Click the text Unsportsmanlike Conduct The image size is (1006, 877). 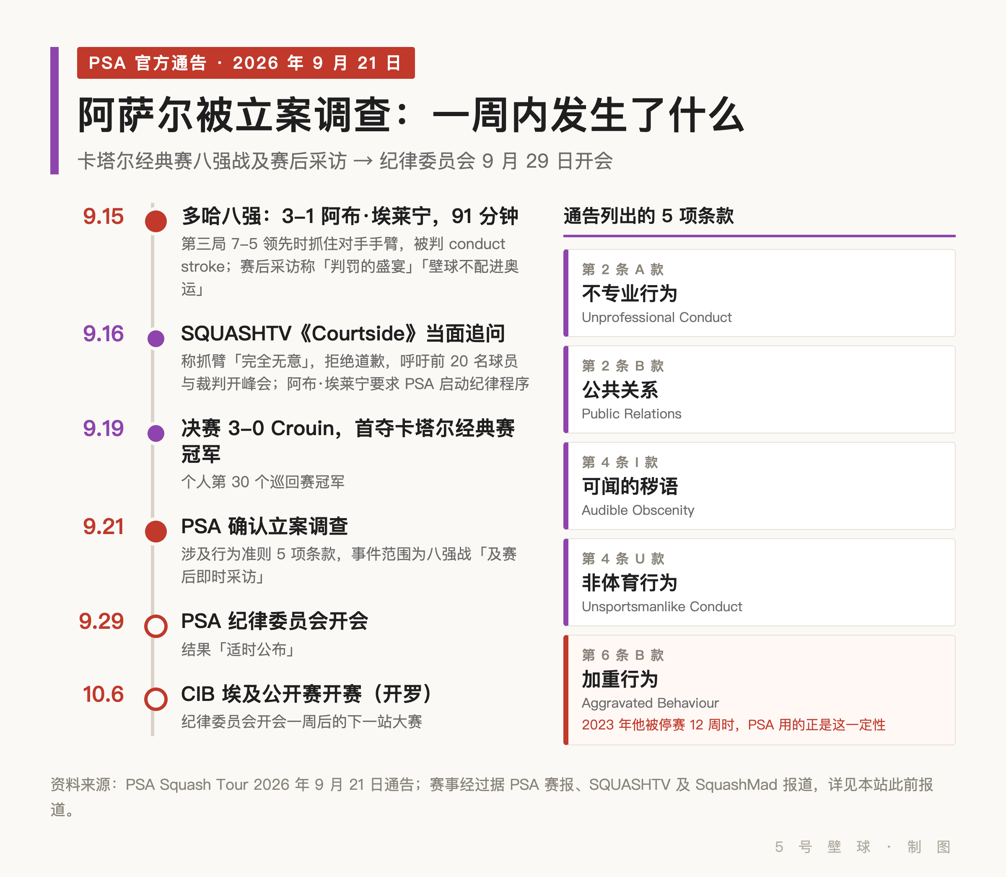[661, 606]
